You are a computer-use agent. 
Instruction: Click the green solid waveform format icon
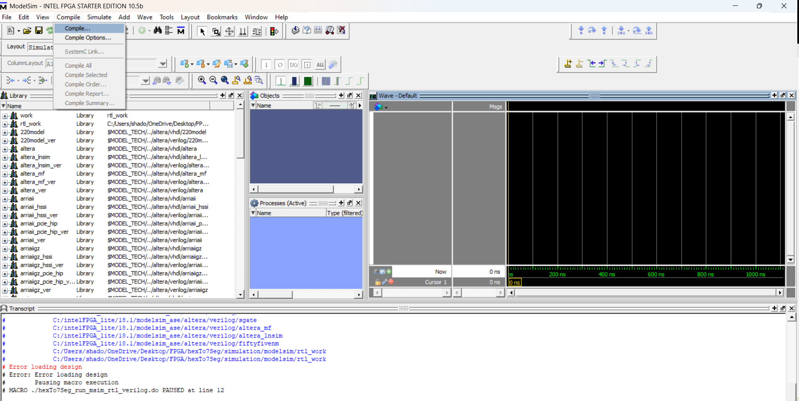[x=308, y=81]
